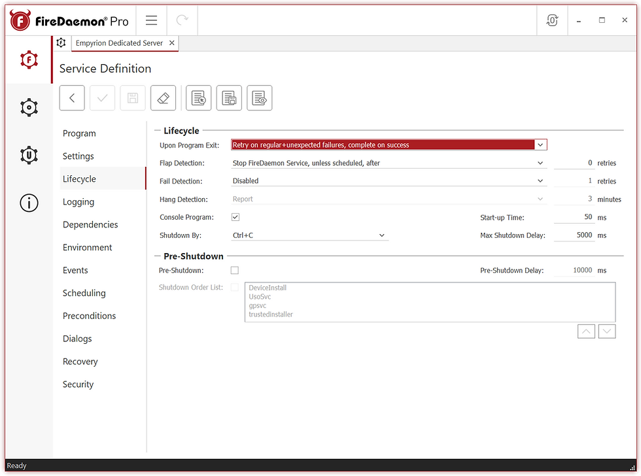Enable the Pre-Shutdown checkbox

coord(235,270)
